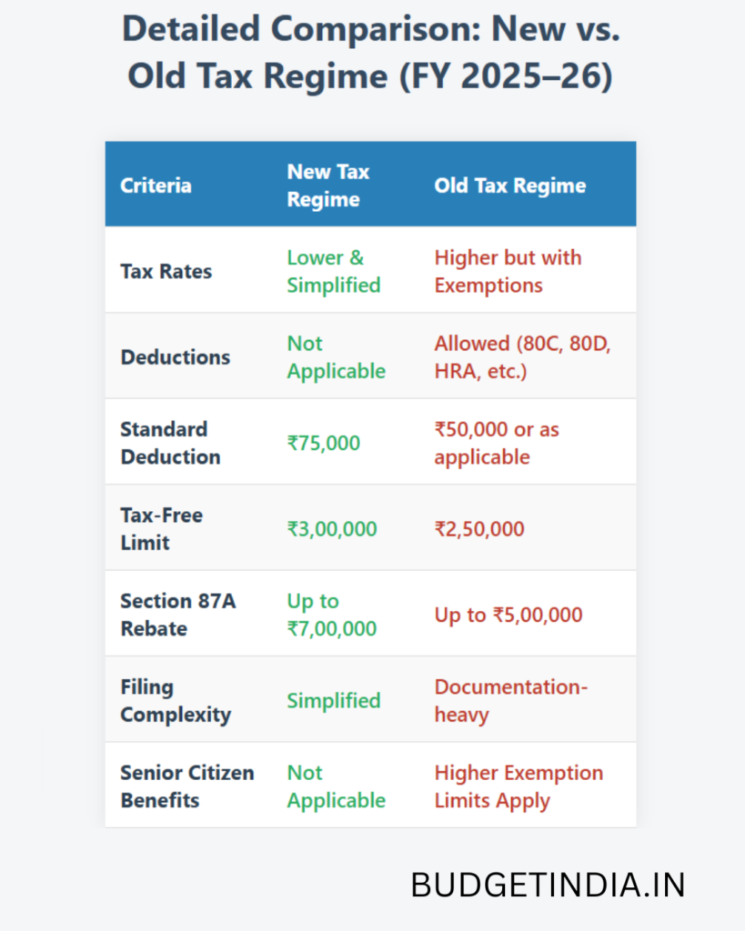This screenshot has height=931, width=745.
Task: Select the Criteria column header
Action: pyautogui.click(x=156, y=185)
